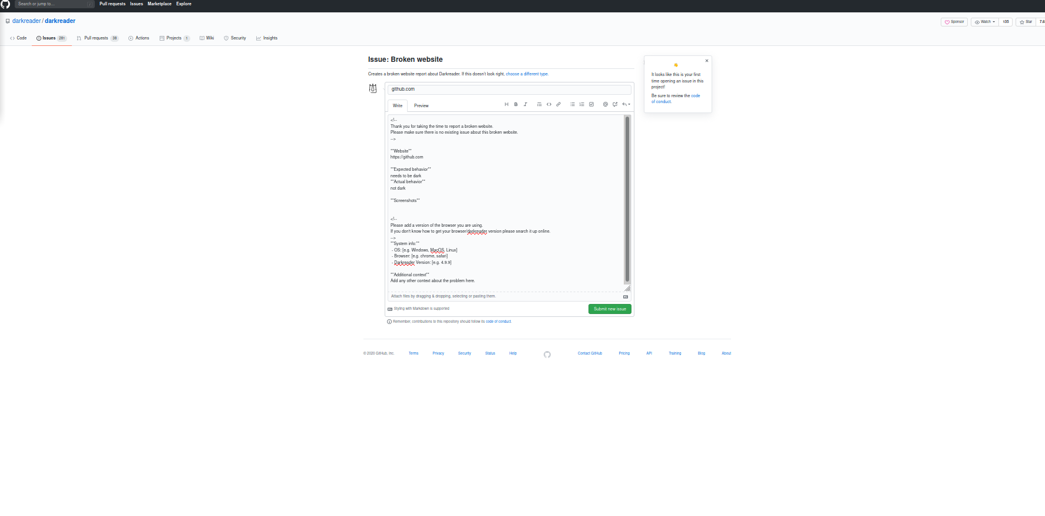Star the darkreader repository
The height and width of the screenshot is (516, 1045).
coord(1026,22)
